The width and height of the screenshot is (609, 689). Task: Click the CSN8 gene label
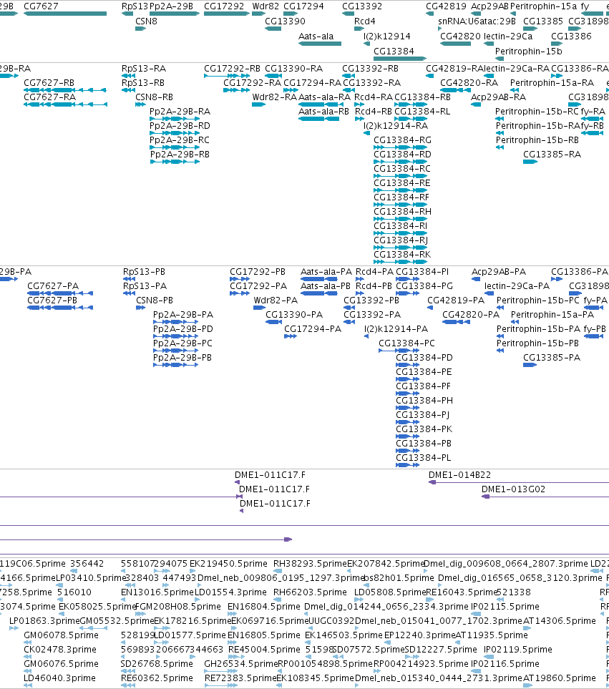pyautogui.click(x=146, y=21)
